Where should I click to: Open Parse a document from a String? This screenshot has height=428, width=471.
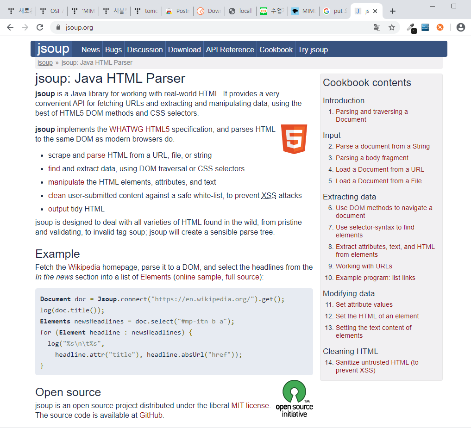point(383,146)
